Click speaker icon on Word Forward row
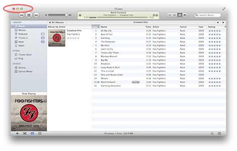Image resolution: width=237 pixels, height=151 pixels. pos(98,82)
